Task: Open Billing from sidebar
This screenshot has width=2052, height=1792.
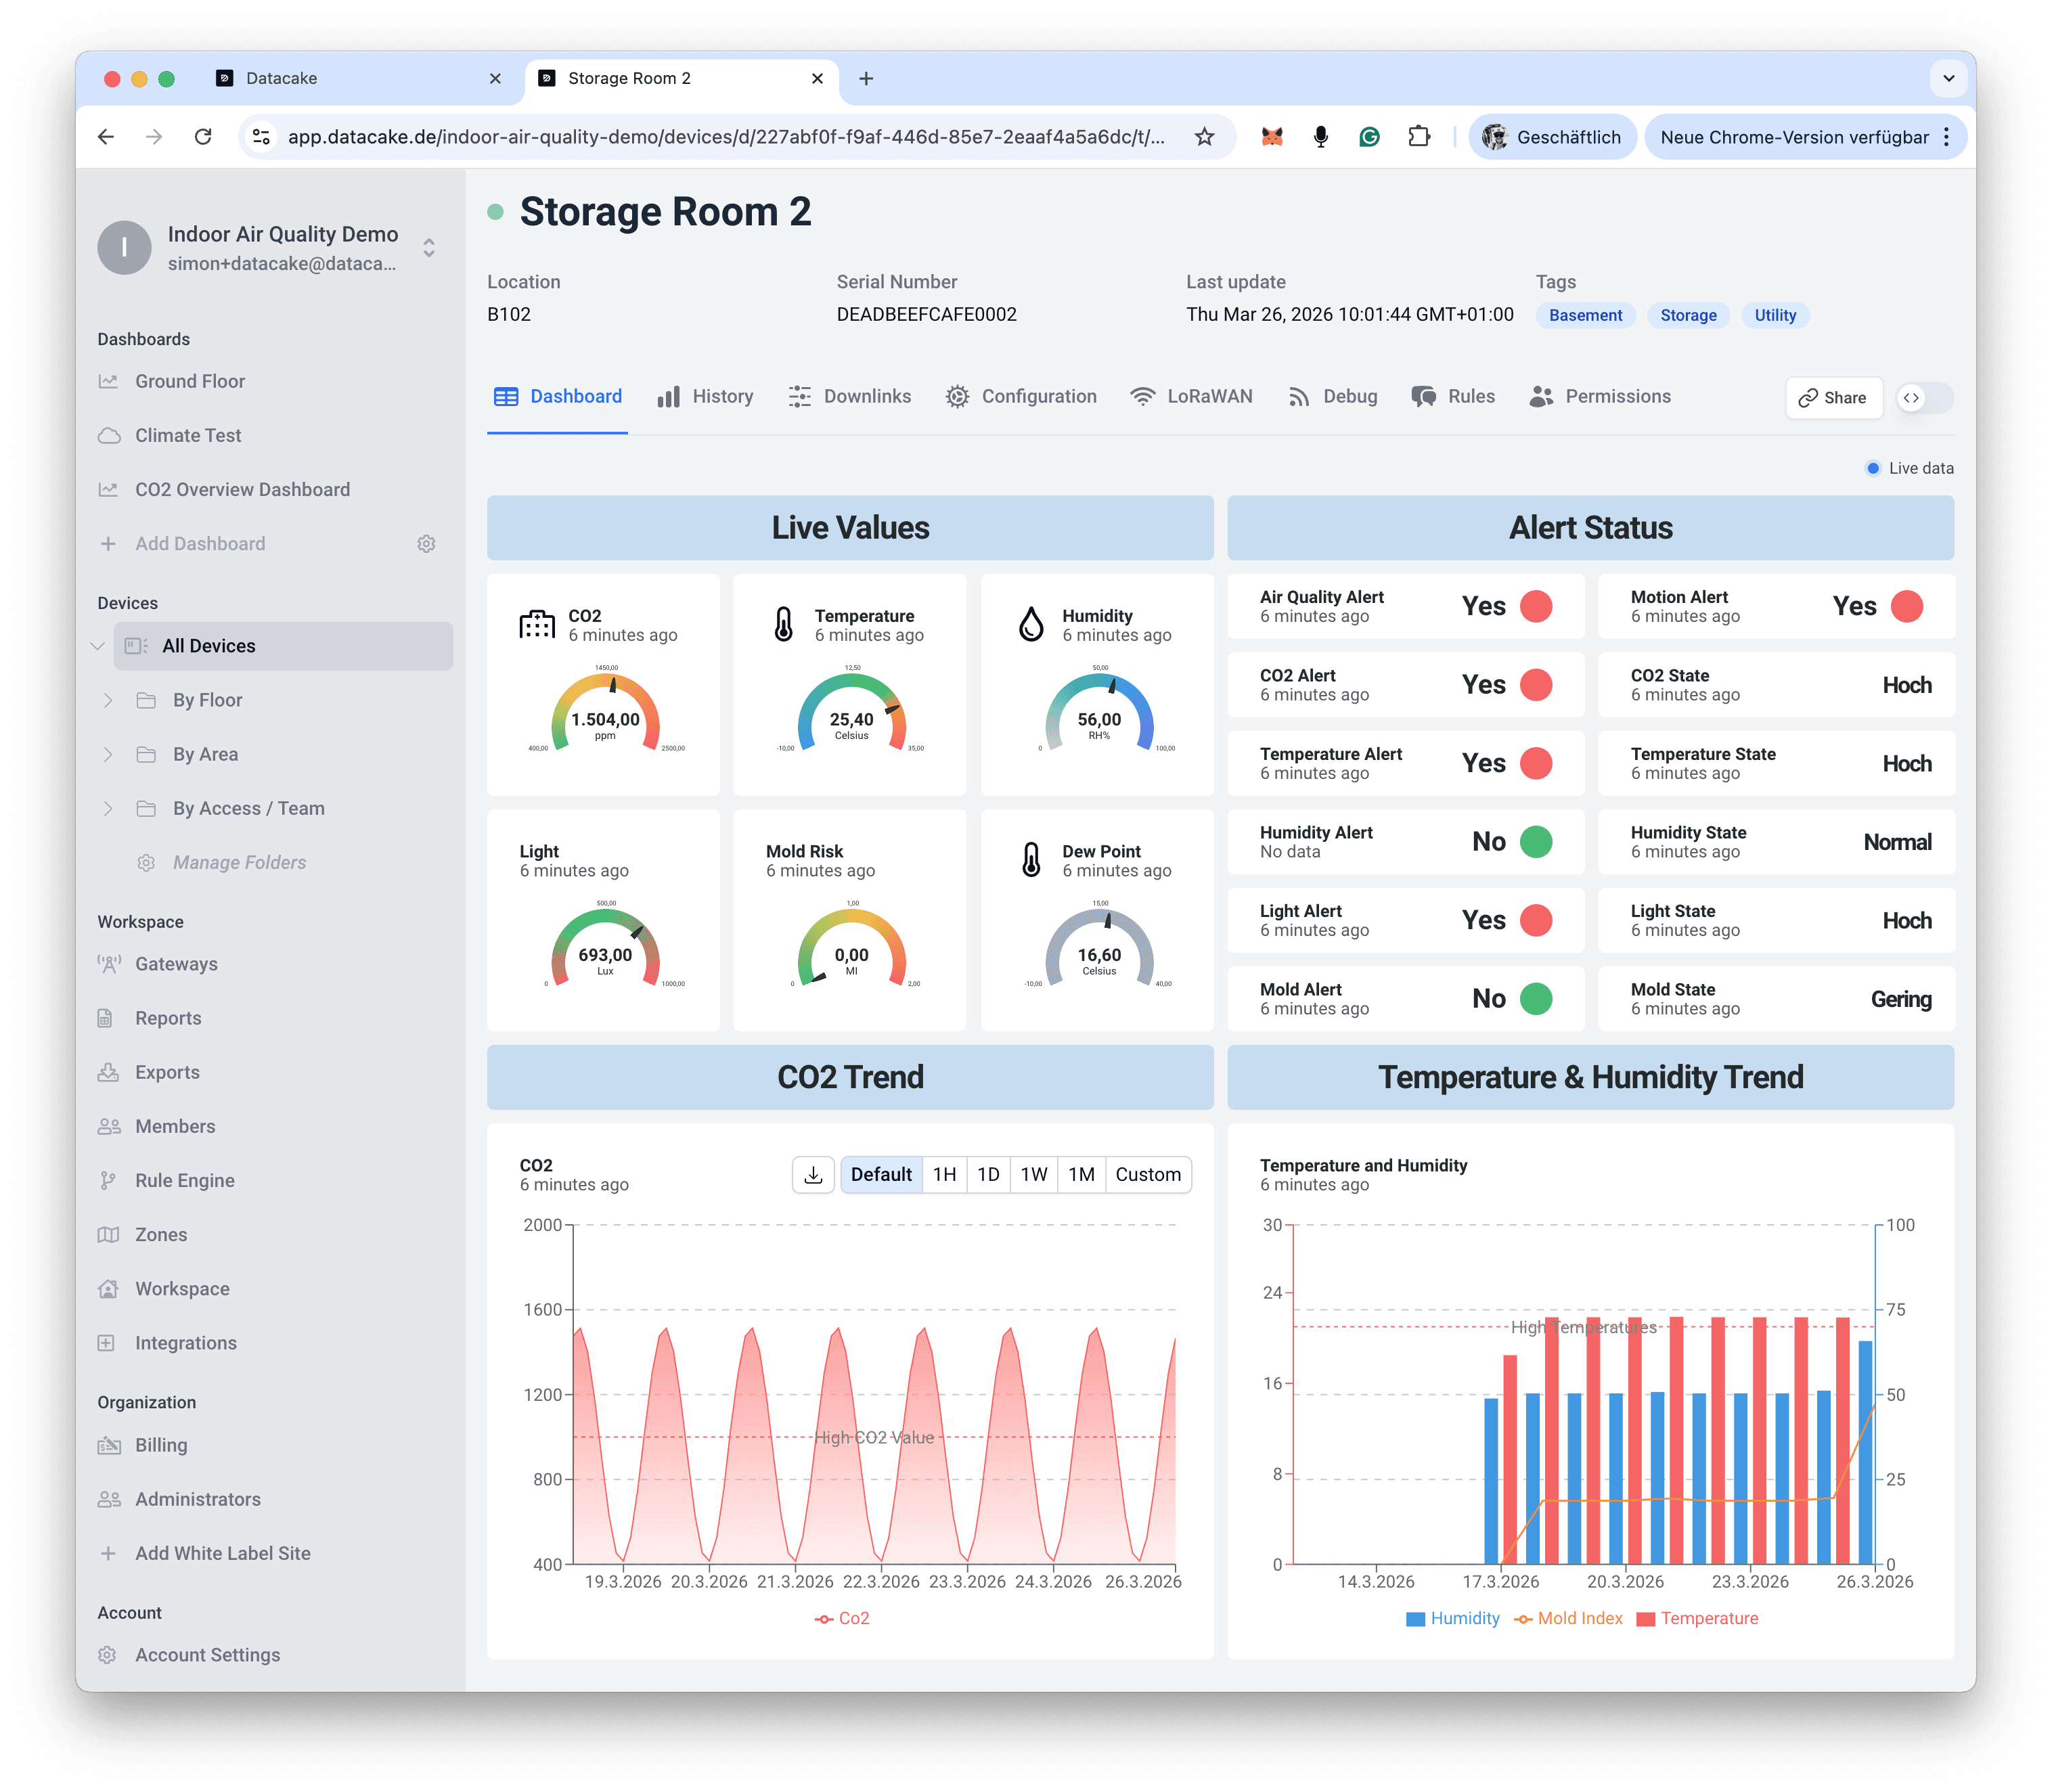Action: [x=161, y=1445]
